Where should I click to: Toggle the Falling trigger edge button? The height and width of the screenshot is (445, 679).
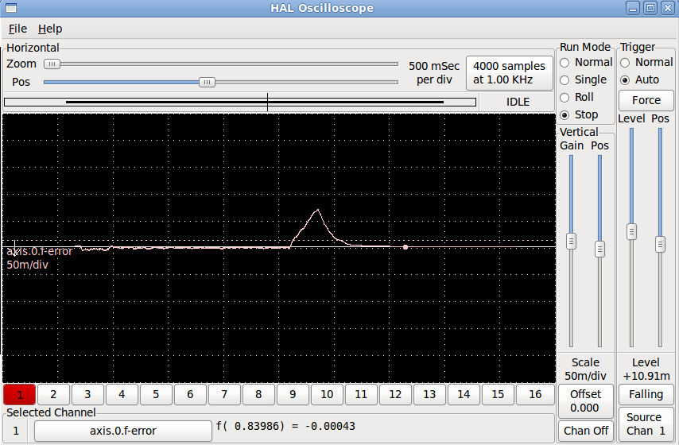[x=646, y=394]
